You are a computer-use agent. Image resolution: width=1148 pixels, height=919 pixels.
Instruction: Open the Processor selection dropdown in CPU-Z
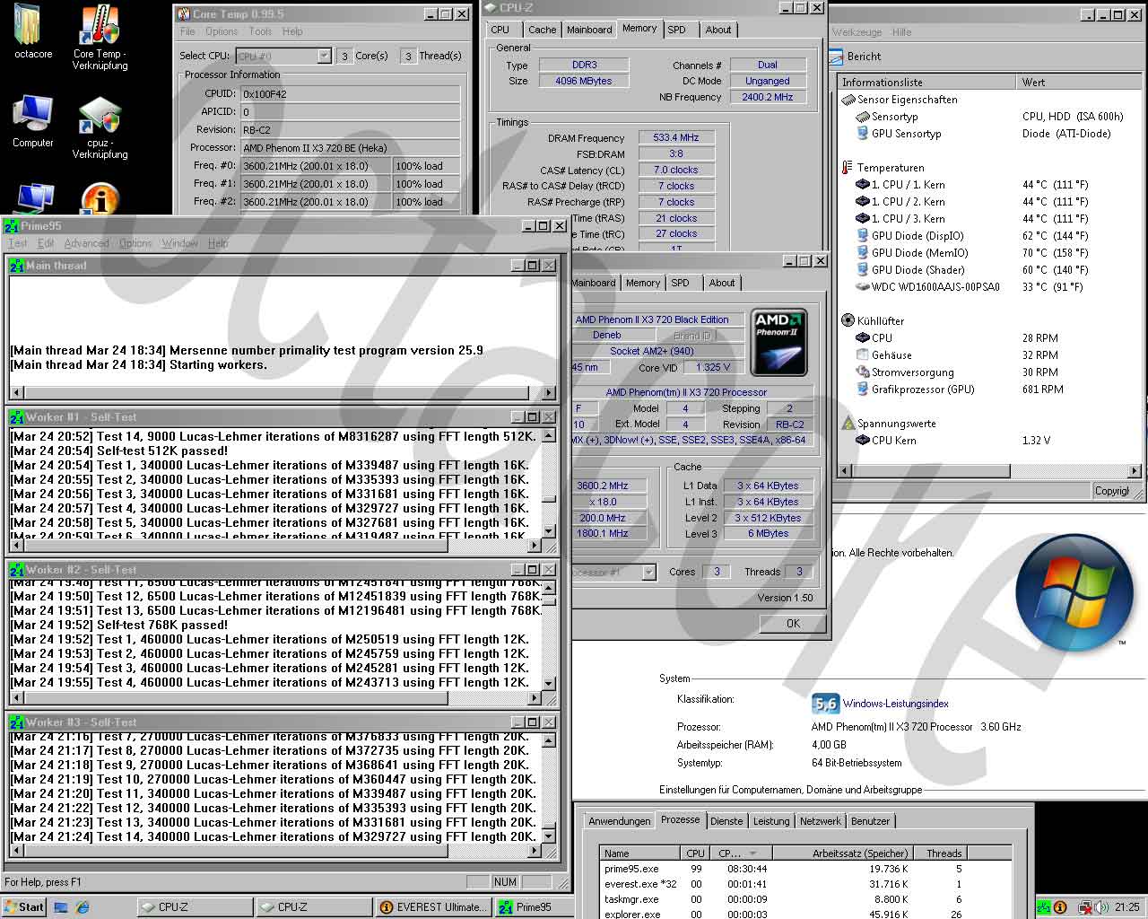pos(649,572)
